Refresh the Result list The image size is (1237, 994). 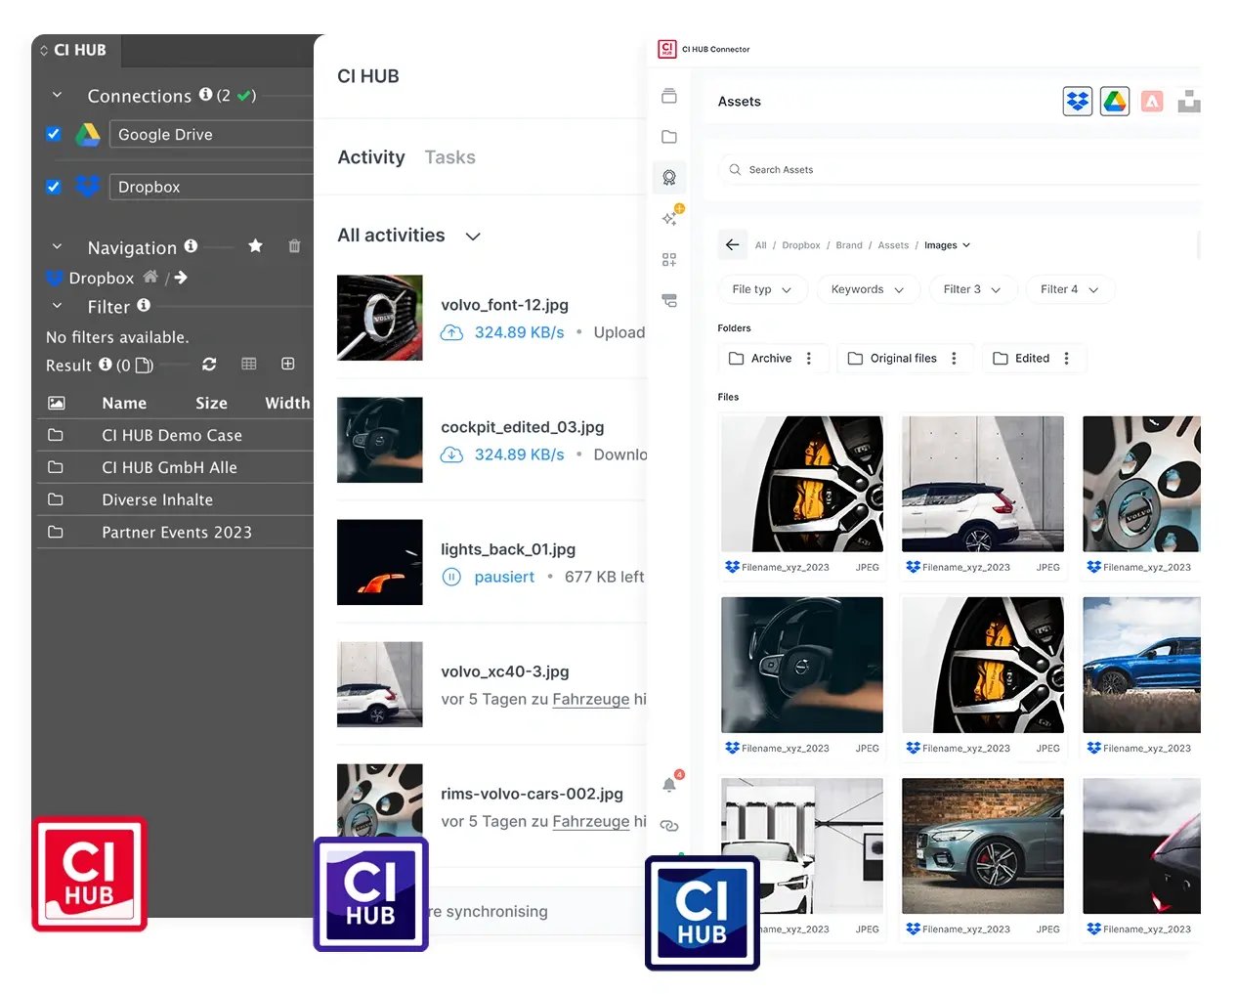(x=209, y=364)
